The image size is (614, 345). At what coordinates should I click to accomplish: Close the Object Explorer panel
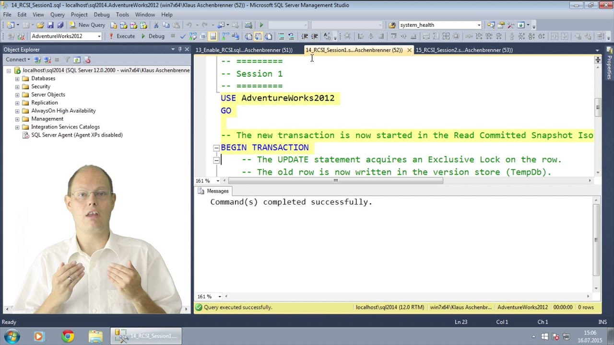point(187,49)
